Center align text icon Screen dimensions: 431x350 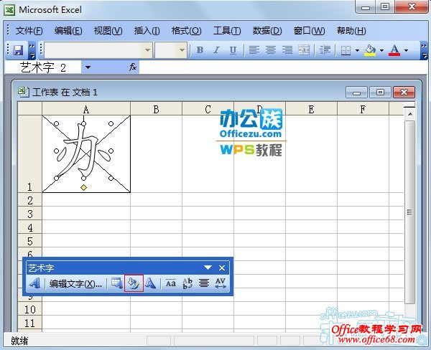[x=271, y=50]
